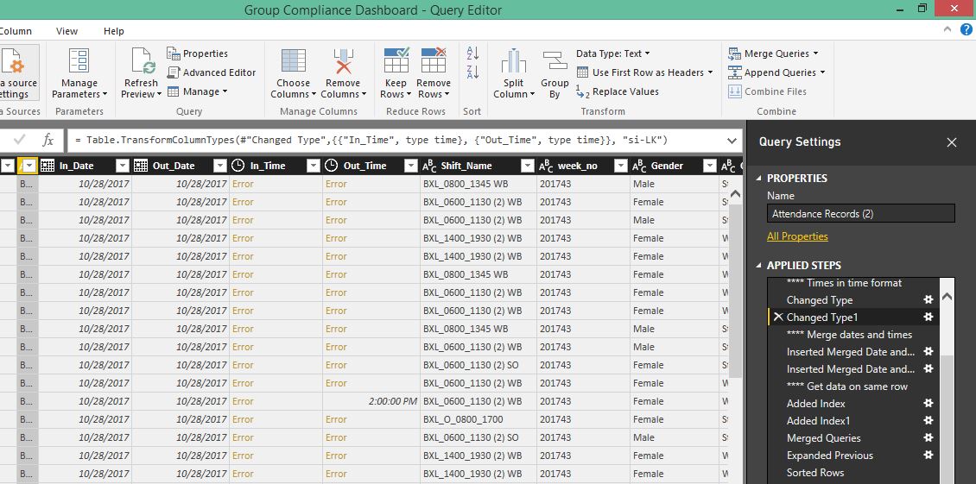Click the Keep Rows icon

tap(396, 60)
